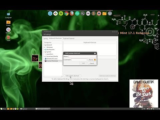
Task: Cancel the Add custom shortcut dialog
Action: tap(92, 63)
